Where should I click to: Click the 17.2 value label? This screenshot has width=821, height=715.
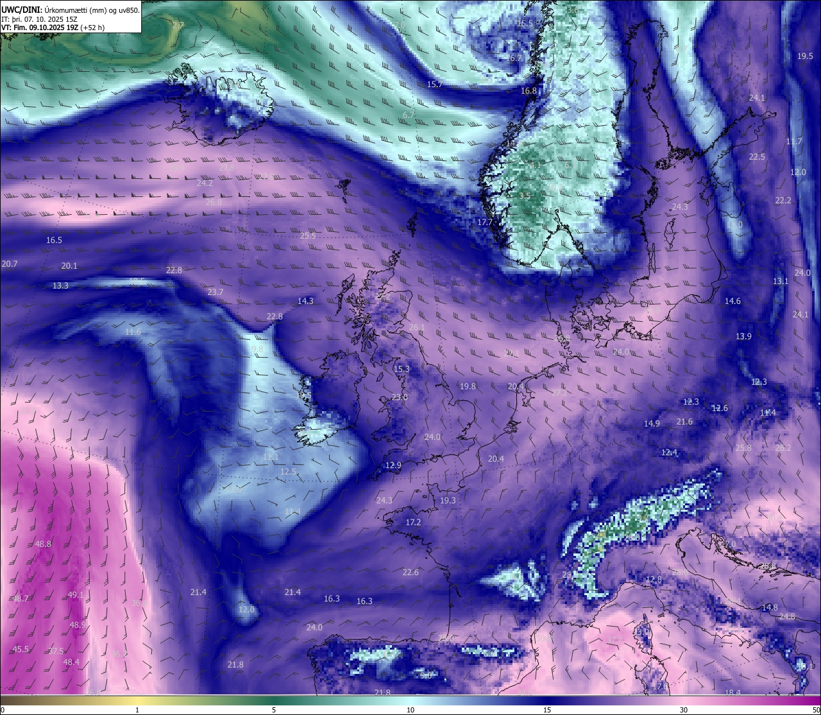413,523
